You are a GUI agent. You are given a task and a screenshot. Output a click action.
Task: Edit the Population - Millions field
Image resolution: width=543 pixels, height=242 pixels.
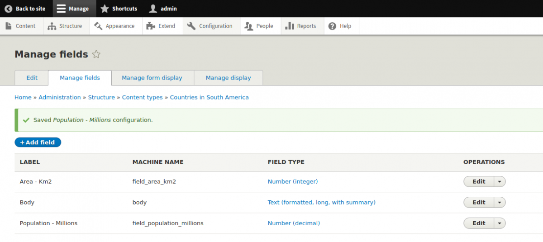click(479, 223)
